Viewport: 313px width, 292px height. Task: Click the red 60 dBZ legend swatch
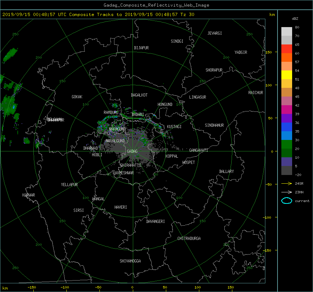pyautogui.click(x=287, y=49)
